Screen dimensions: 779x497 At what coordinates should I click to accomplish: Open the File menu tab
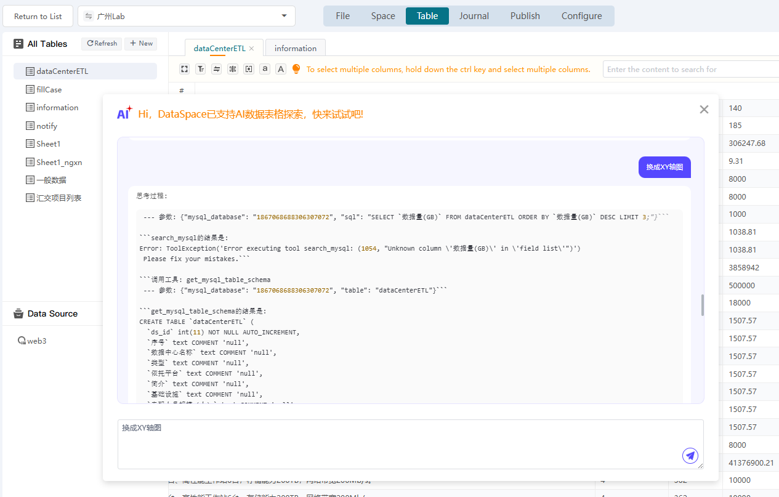[343, 16]
